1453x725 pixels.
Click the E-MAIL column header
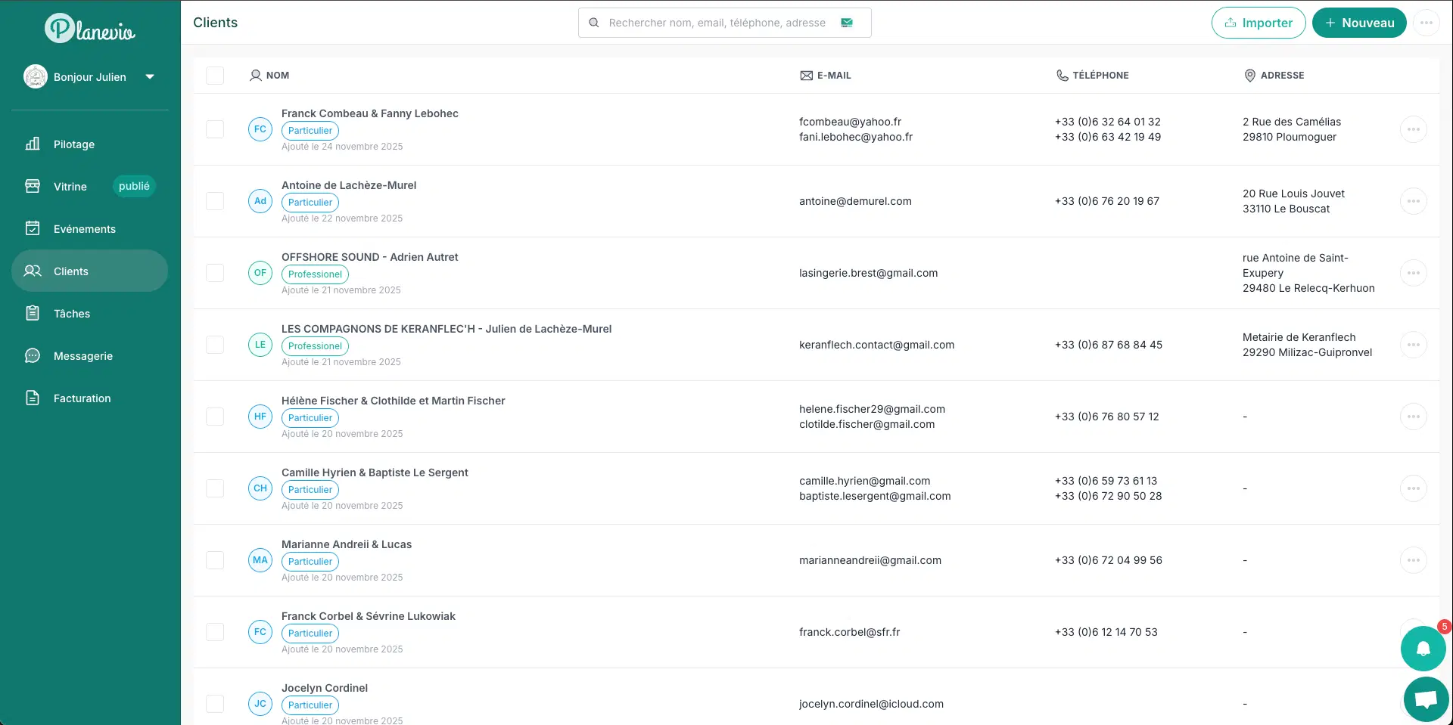click(826, 76)
